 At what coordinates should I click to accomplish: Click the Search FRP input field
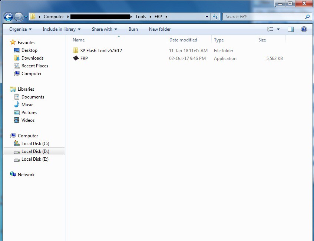[263, 17]
